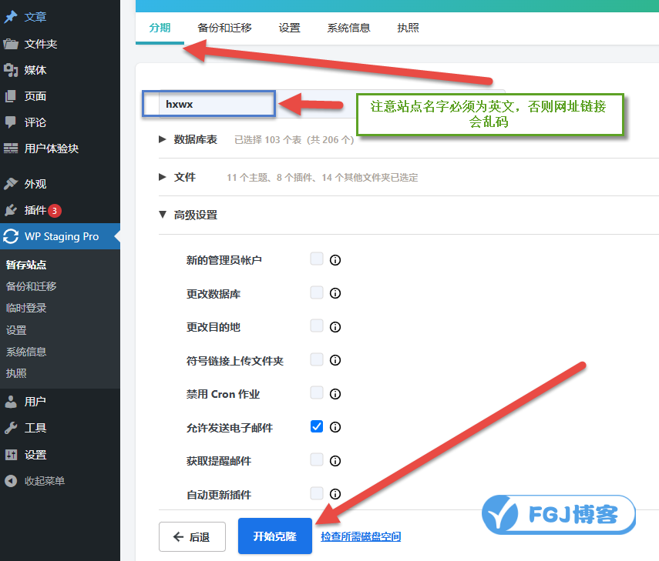Click the Back button with arrow
The height and width of the screenshot is (561, 659).
(x=192, y=536)
